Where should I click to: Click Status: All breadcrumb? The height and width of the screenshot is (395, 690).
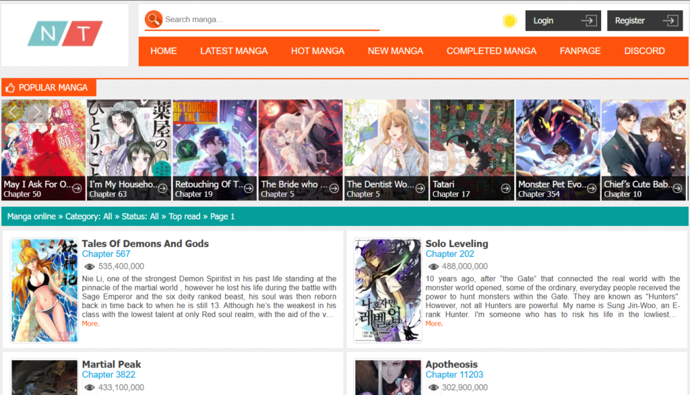pyautogui.click(x=140, y=217)
